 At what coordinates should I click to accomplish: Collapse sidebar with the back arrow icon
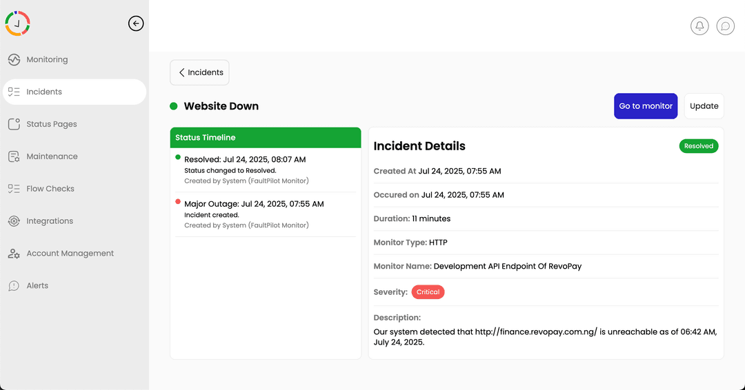coord(136,23)
